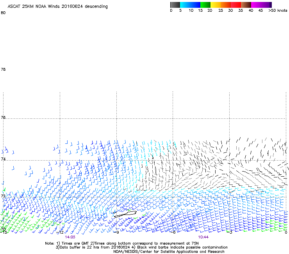Click the '40' label under the color bar
The width and height of the screenshot is (289, 254).
[251, 11]
